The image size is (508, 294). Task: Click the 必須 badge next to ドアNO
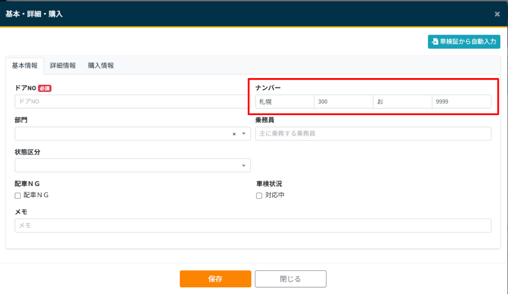click(x=45, y=88)
